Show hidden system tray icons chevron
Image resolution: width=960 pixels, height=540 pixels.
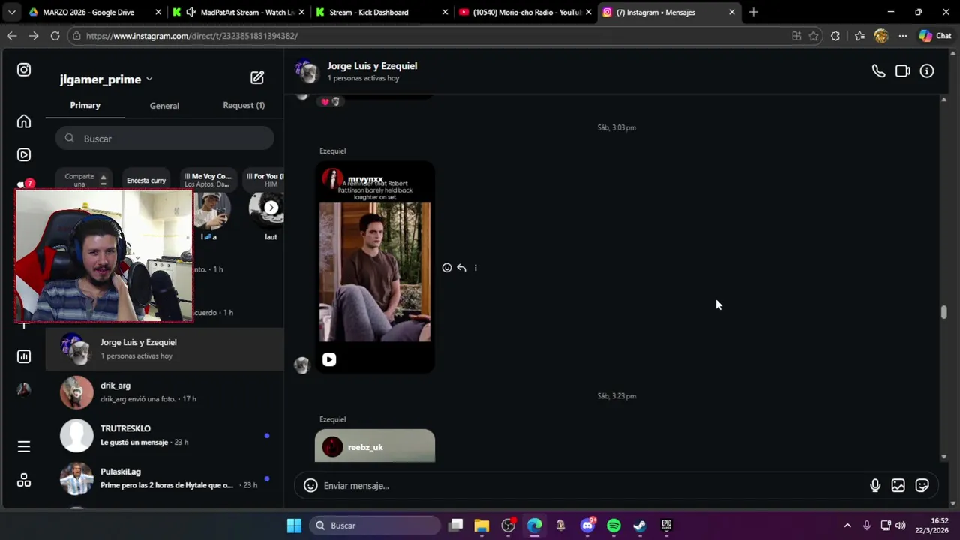coord(847,526)
